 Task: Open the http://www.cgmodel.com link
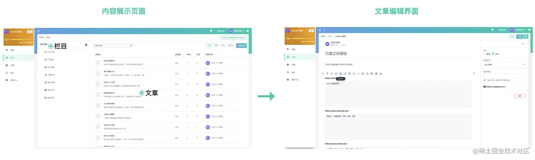point(337,111)
